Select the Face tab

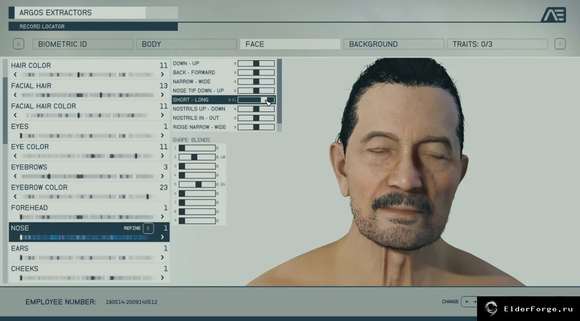point(290,44)
